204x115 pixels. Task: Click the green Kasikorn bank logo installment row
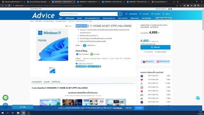point(142,87)
